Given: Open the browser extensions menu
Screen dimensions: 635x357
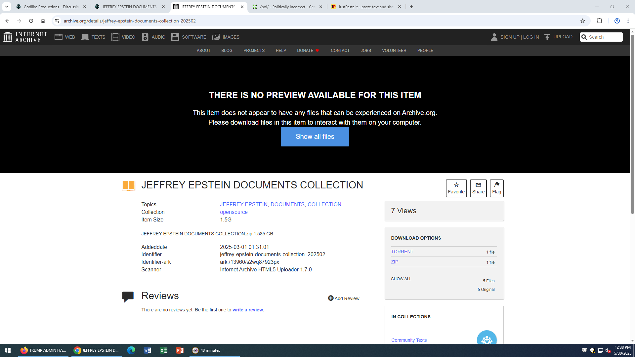Looking at the screenshot, I should tap(599, 21).
